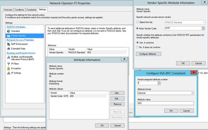Click the Configure Attribute button
Viewport: 208px width, 130px height.
148,54
